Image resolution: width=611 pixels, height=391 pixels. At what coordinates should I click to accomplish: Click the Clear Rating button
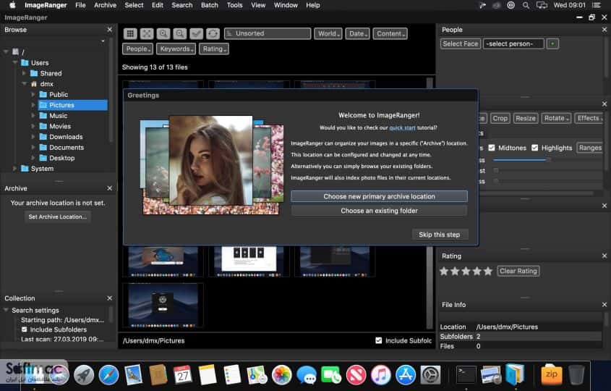(x=518, y=271)
